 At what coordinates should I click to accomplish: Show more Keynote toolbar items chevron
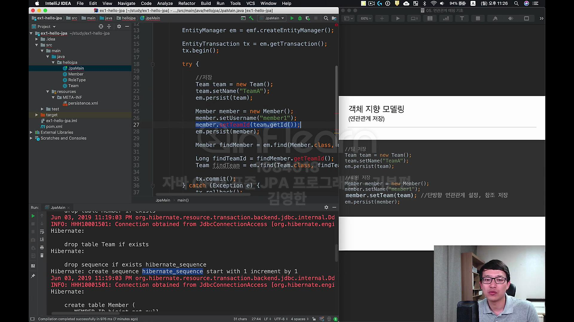(541, 18)
